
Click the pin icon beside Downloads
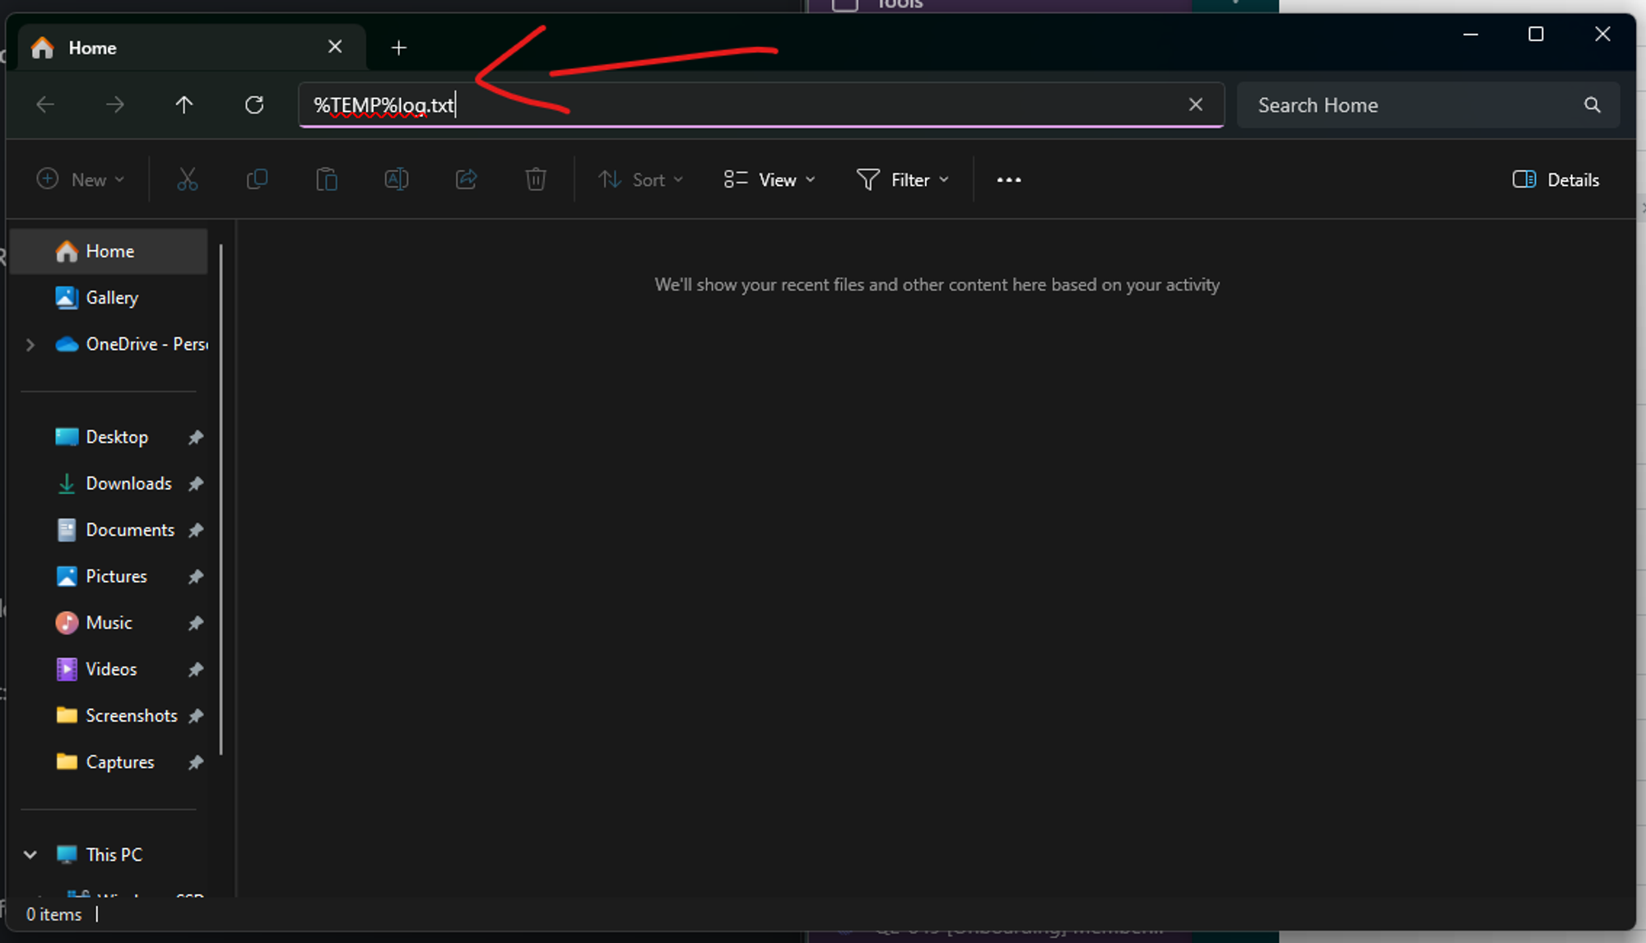coord(195,484)
